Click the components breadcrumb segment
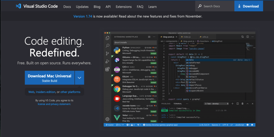This screenshot has width=274, height=137. tap(172, 41)
